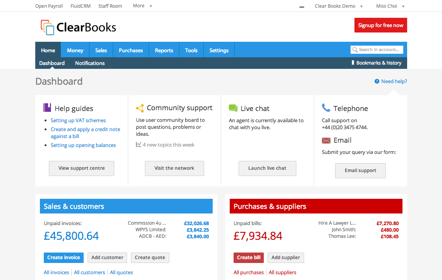This screenshot has height=280, width=442.
Task: Open the Miss Choi user menu
Action: 390,6
